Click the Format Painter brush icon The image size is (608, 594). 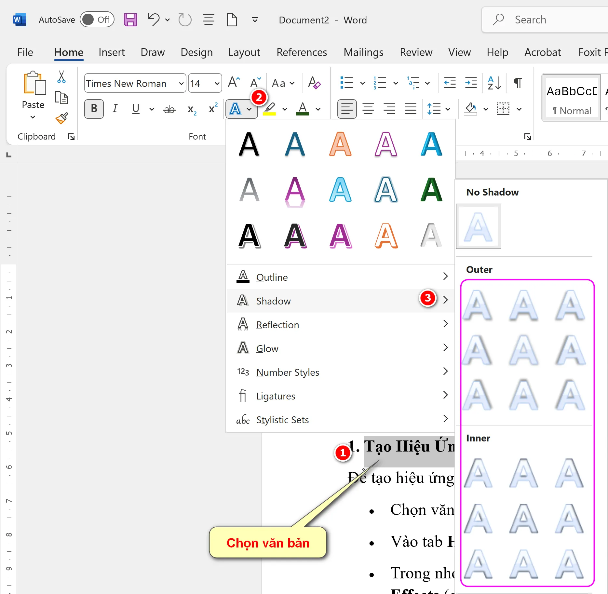(61, 118)
